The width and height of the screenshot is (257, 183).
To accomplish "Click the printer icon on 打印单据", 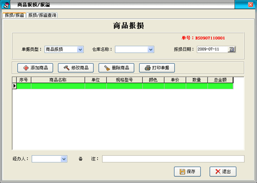I will click(148, 68).
